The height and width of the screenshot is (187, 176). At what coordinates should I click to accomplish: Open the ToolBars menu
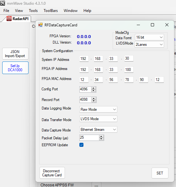tap(51, 11)
